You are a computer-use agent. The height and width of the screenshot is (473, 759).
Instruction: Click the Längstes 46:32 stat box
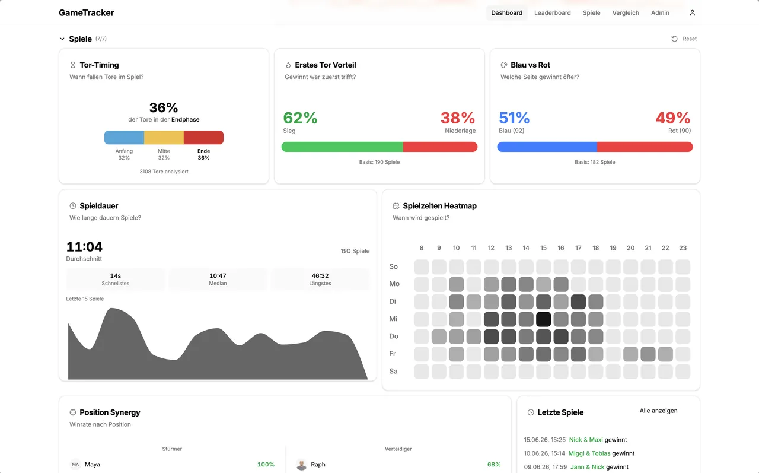pyautogui.click(x=320, y=279)
